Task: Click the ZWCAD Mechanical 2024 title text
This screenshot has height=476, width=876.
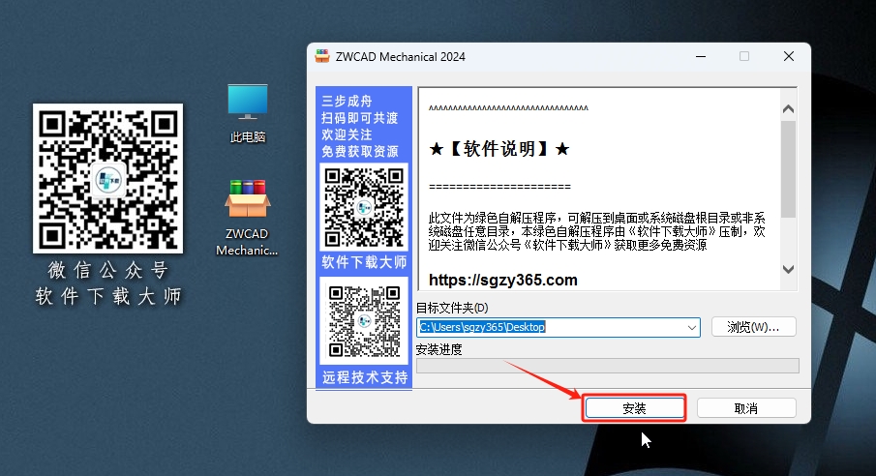Action: pos(400,57)
